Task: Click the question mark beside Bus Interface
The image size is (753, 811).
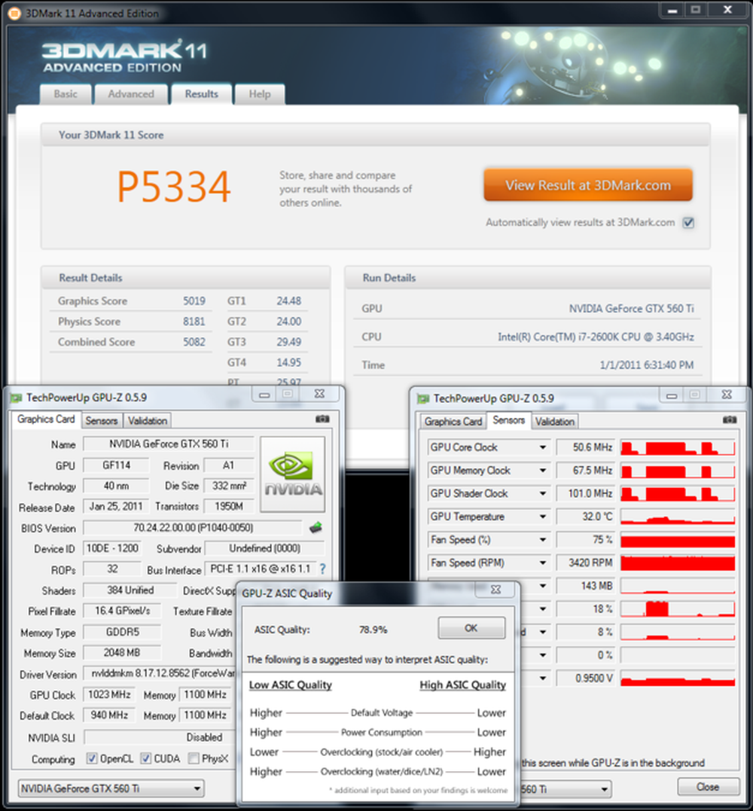Action: pyautogui.click(x=323, y=569)
